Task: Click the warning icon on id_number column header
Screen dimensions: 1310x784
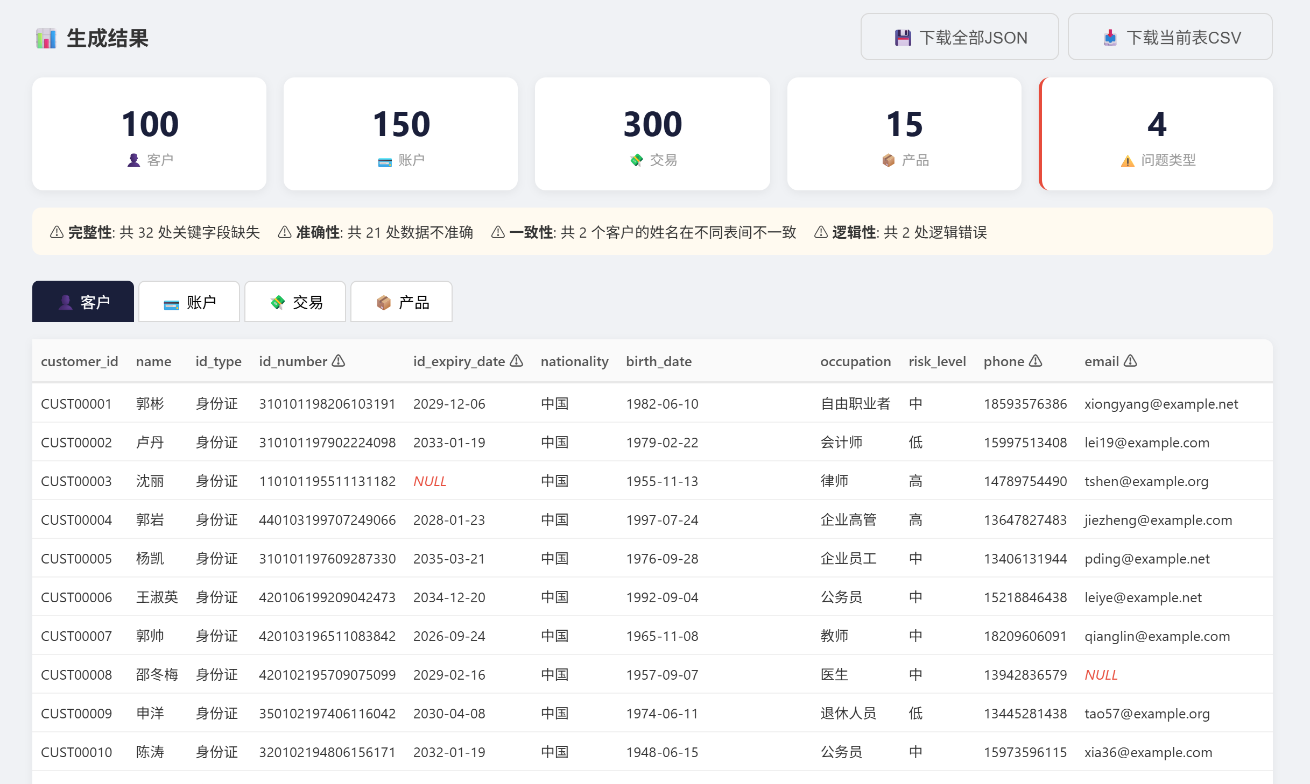Action: click(x=339, y=361)
